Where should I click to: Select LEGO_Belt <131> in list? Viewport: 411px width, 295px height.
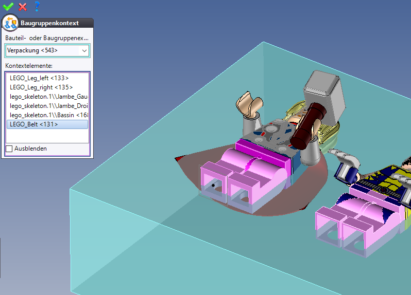click(x=47, y=124)
